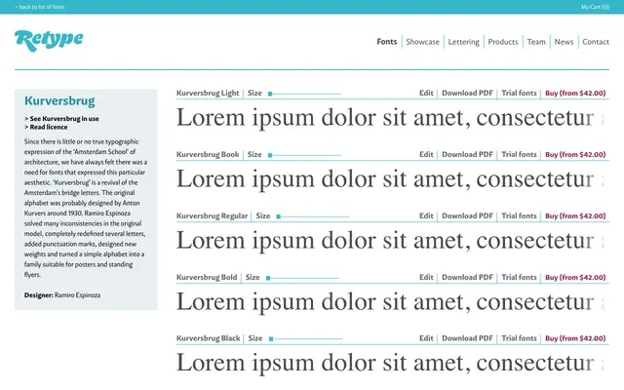
Task: Open the Products menu item
Action: pyautogui.click(x=503, y=42)
